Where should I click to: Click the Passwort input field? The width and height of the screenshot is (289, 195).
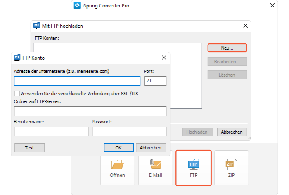pyautogui.click(x=129, y=131)
